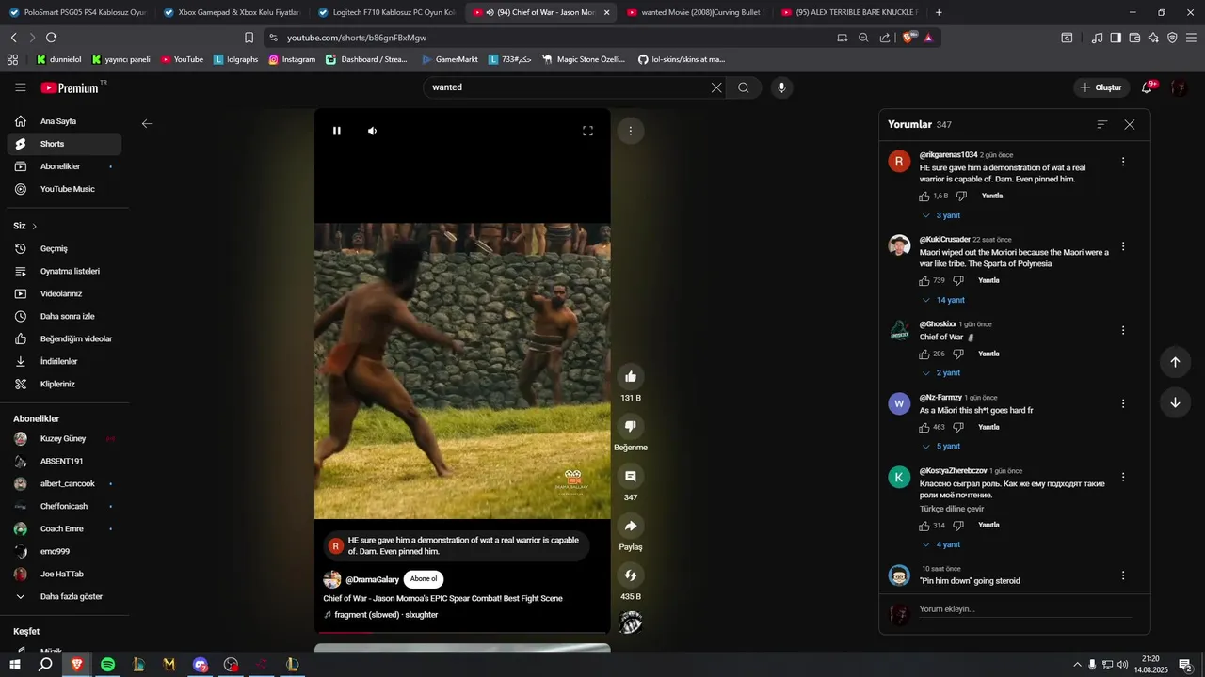This screenshot has width=1205, height=677.
Task: Open Geçmiş history
Action: 64,249
